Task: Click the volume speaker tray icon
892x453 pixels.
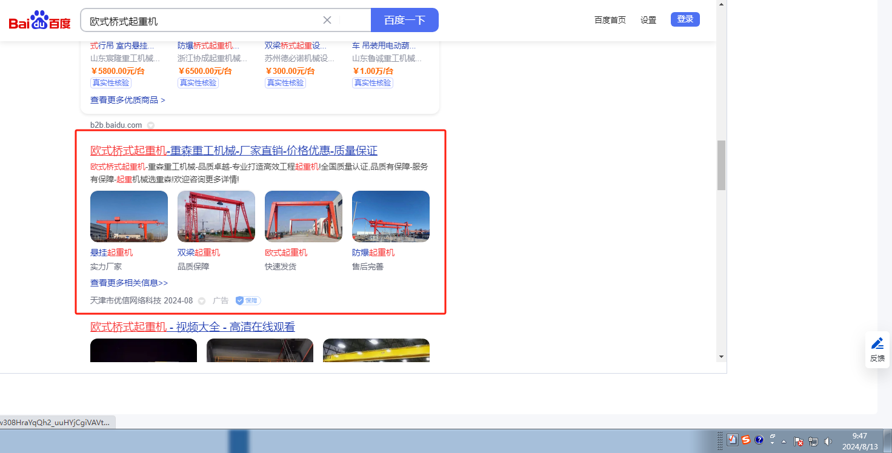Action: (x=828, y=441)
